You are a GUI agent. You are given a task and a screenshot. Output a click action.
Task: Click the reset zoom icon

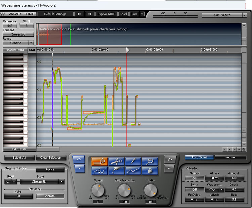[244, 149]
